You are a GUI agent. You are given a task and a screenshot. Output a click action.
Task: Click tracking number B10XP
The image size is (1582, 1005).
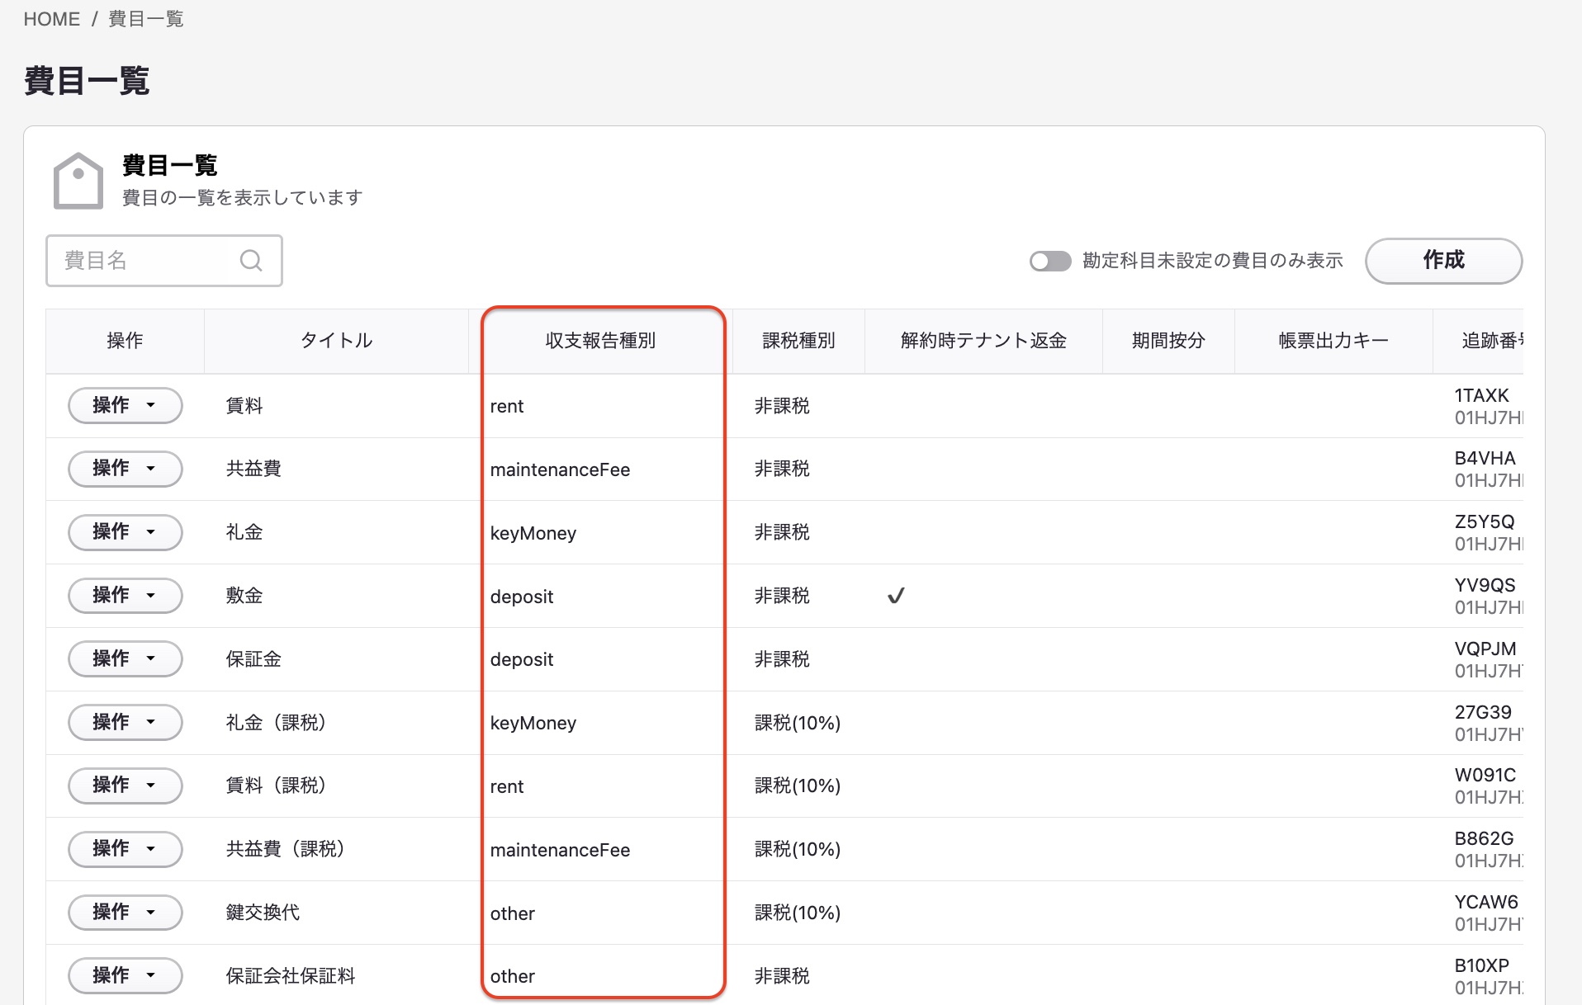1481,965
